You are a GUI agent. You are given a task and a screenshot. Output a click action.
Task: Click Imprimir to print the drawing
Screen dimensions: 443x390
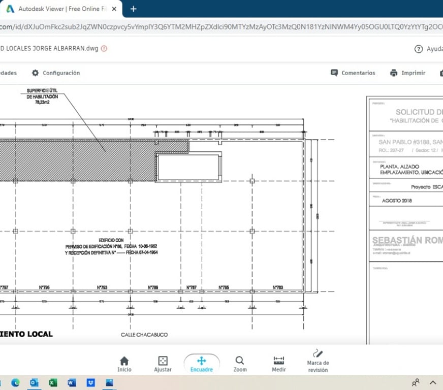click(x=407, y=73)
